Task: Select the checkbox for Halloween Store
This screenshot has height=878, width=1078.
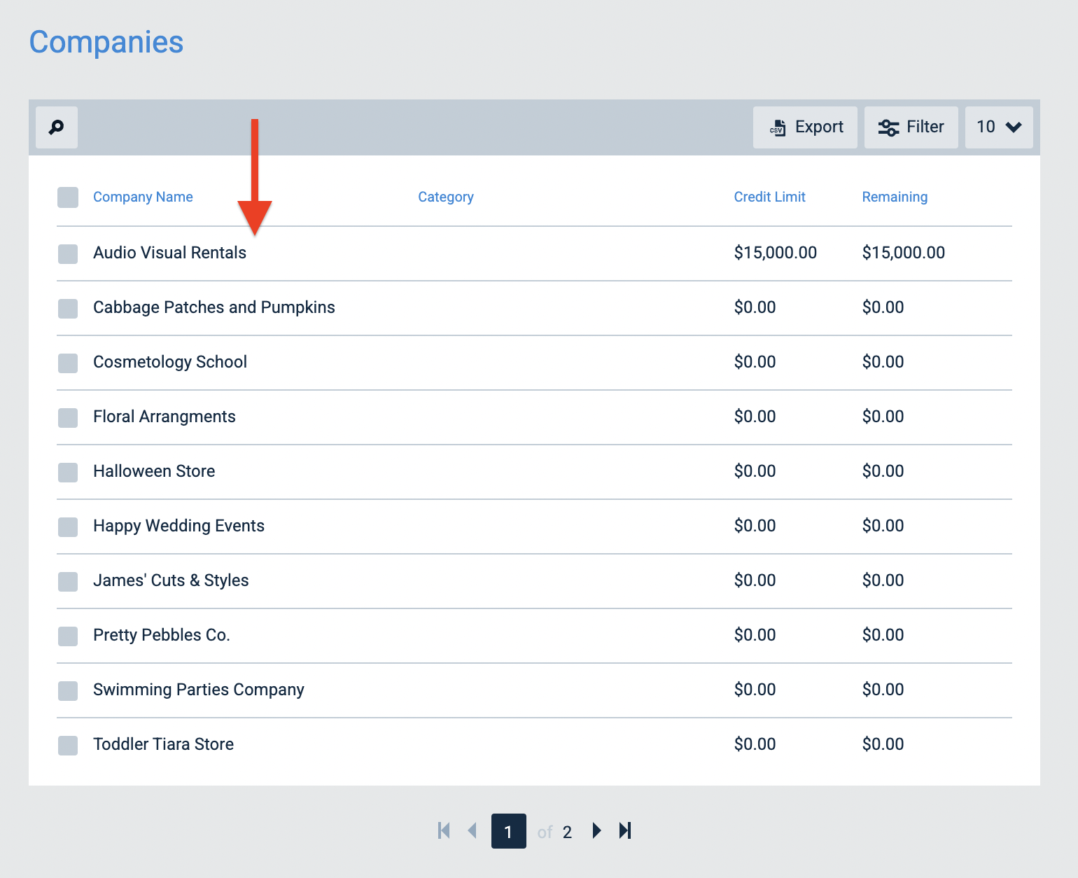Action: (67, 473)
